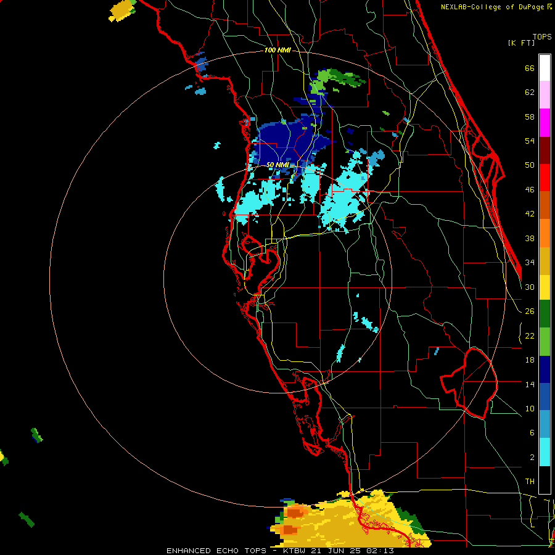555x555 pixels.
Task: Click the cyan 2 kft legend swatch
Action: click(545, 452)
